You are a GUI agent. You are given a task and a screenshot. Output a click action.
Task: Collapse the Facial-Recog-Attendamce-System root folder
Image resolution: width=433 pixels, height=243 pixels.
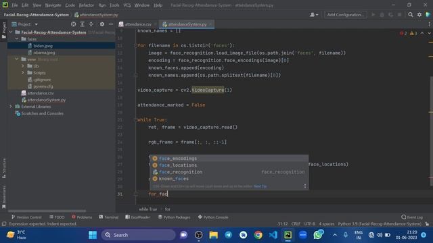tap(11, 32)
